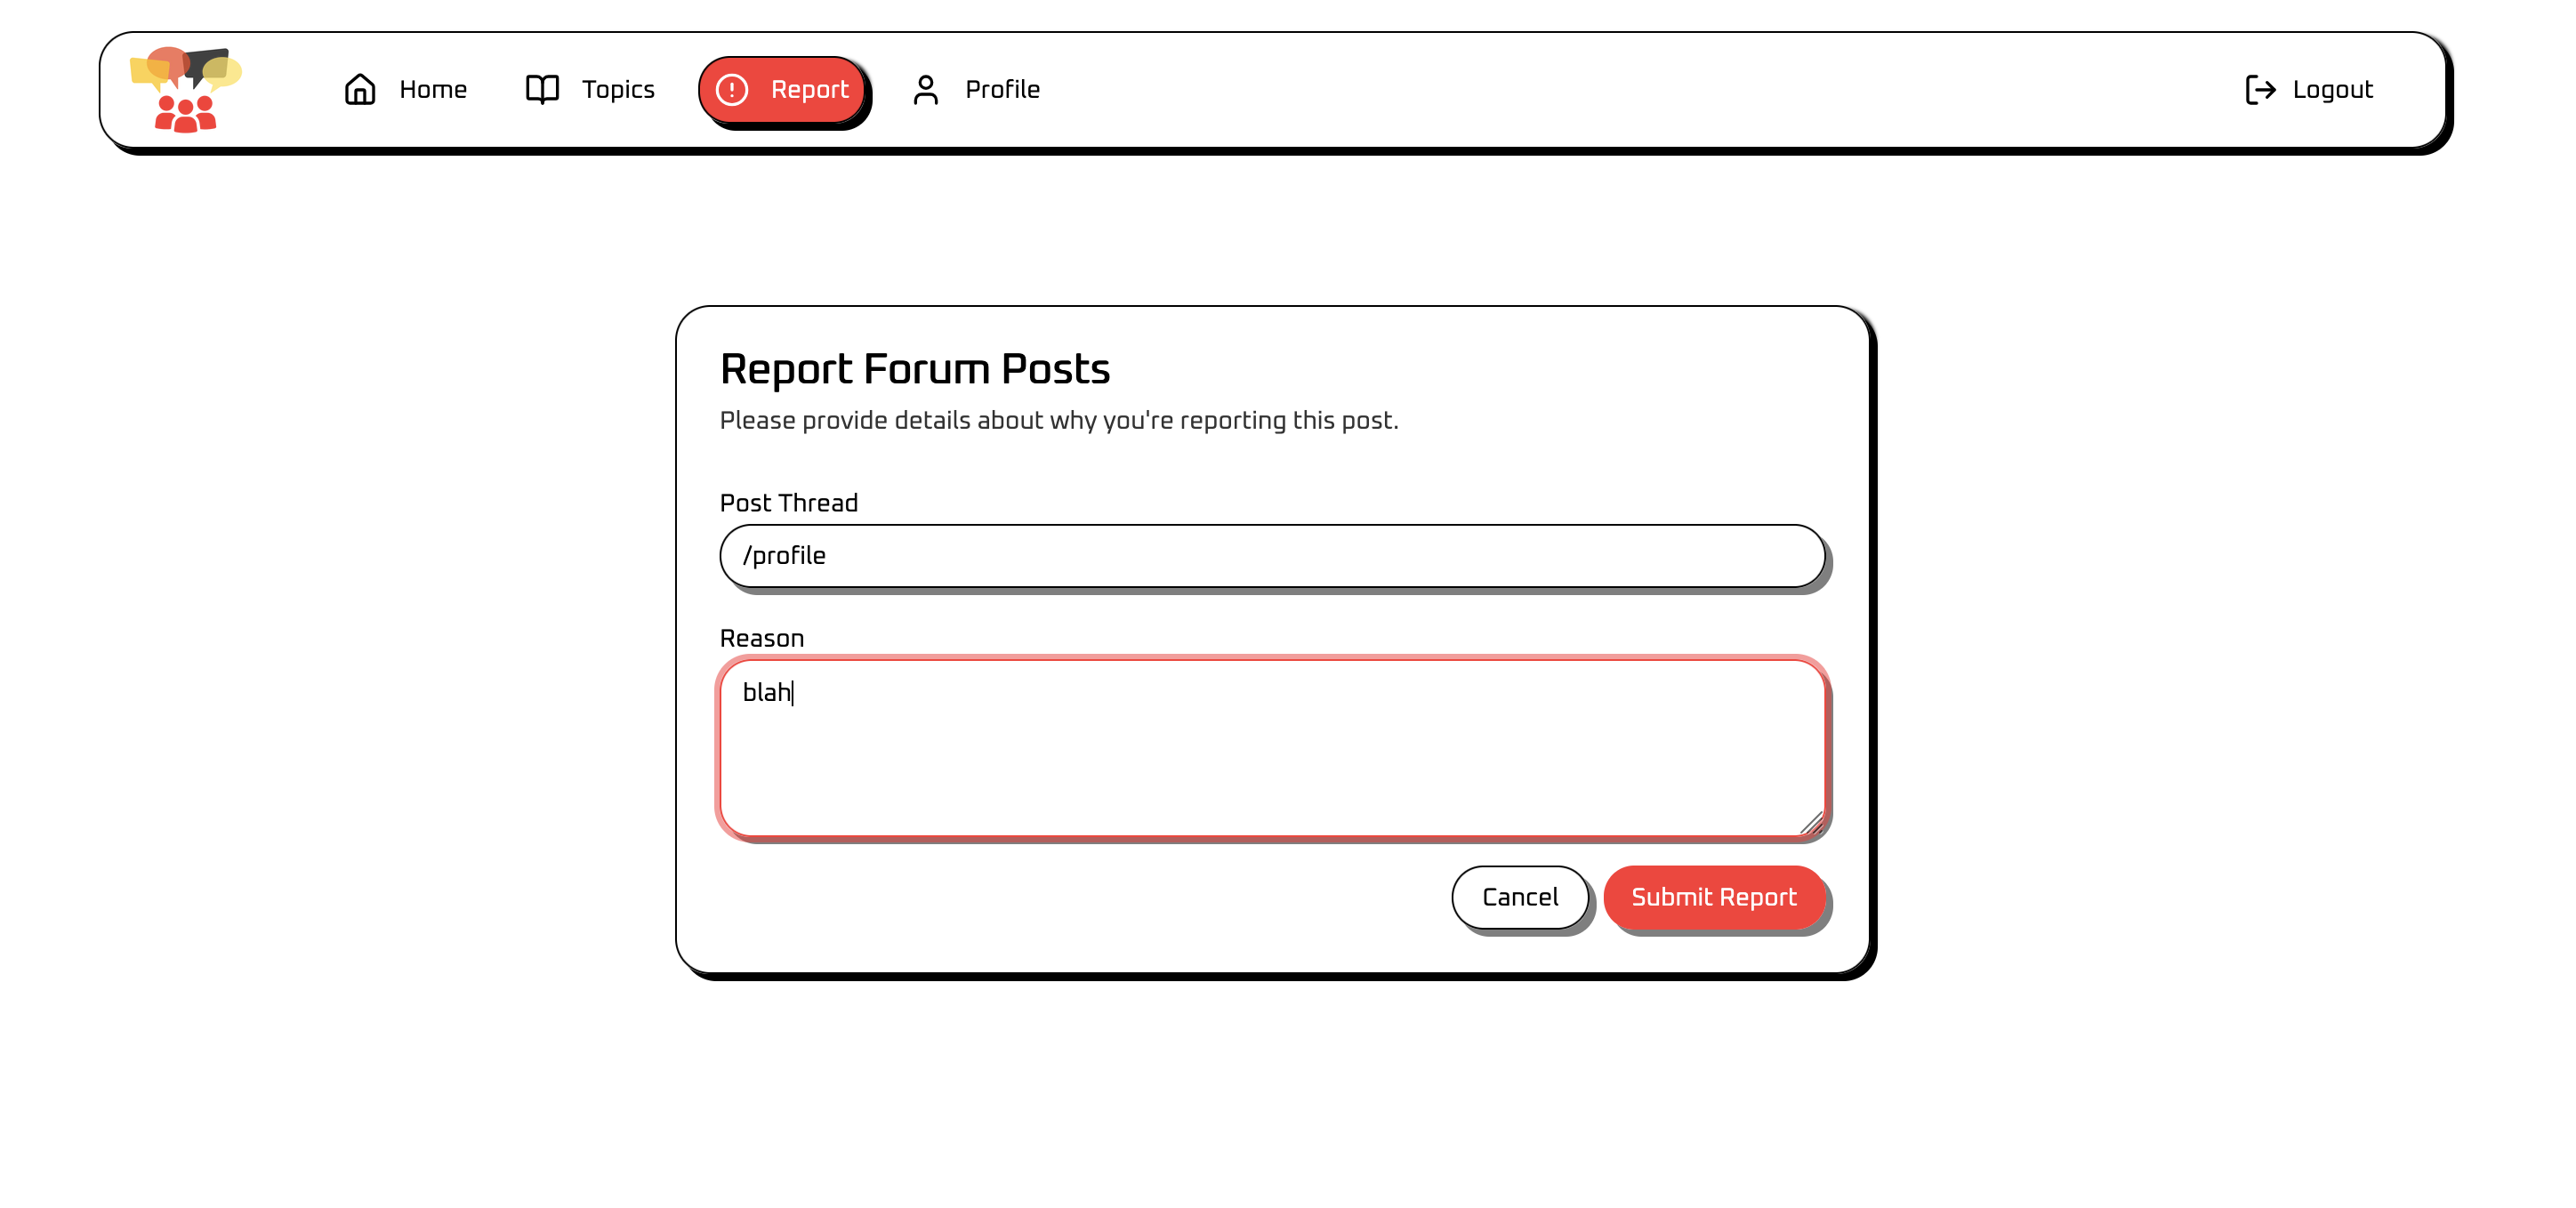Click the Profile person icon
2576x1208 pixels.
926,90
